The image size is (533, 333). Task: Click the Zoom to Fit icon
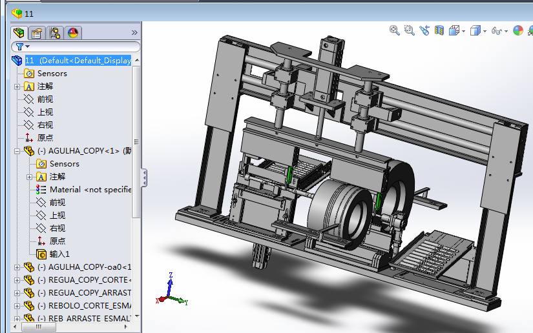(x=394, y=30)
